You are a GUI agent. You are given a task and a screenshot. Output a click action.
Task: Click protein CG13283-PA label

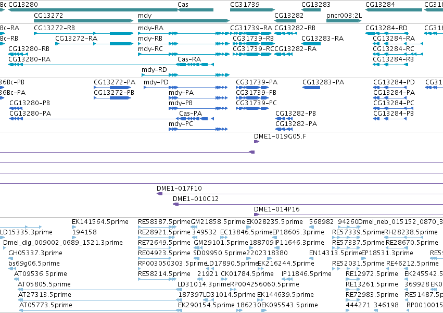(323, 82)
